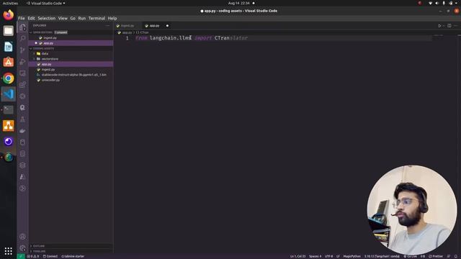
Task: Click line 1 of code in editor
Action: click(192, 38)
